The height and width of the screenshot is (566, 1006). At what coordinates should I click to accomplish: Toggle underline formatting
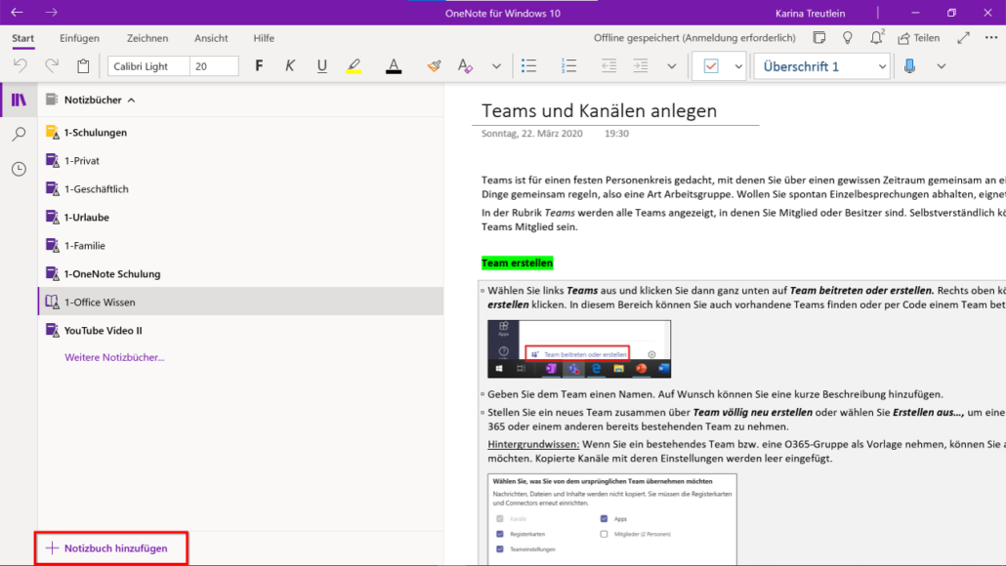pyautogui.click(x=321, y=65)
